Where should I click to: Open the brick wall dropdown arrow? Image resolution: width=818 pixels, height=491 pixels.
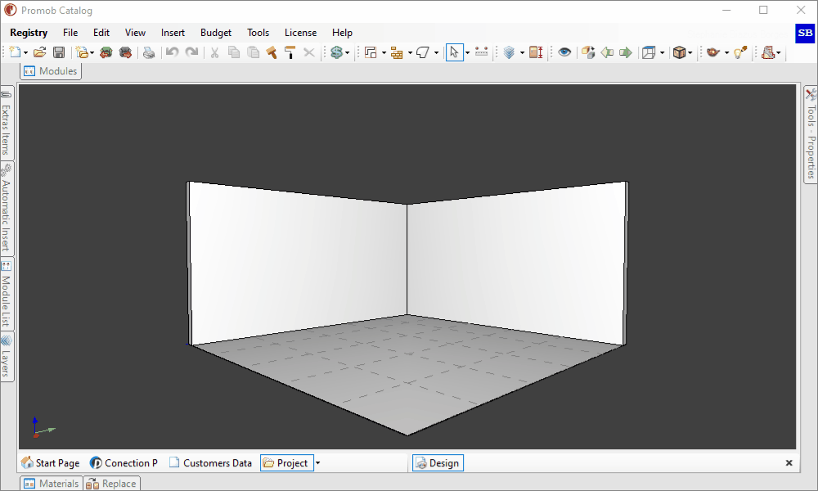(x=410, y=52)
